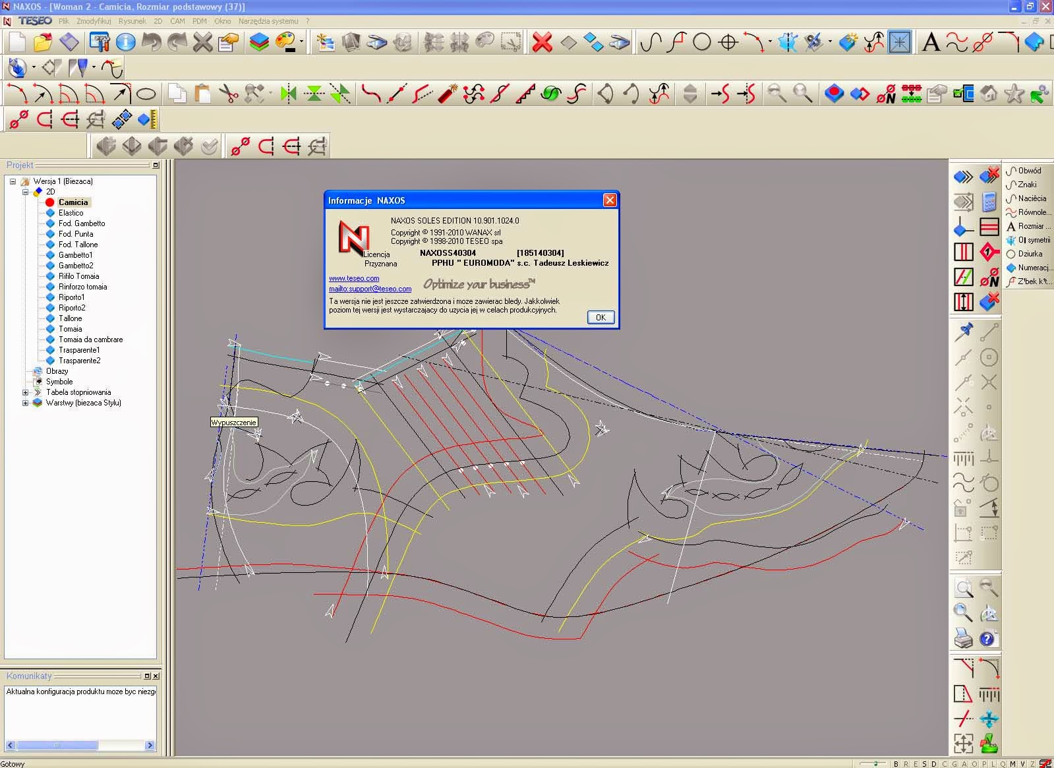Print using the printer icon

coord(963,638)
